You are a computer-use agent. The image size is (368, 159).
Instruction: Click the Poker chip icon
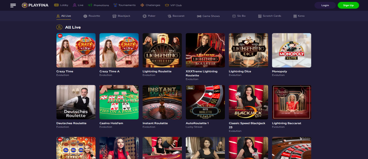point(144,16)
